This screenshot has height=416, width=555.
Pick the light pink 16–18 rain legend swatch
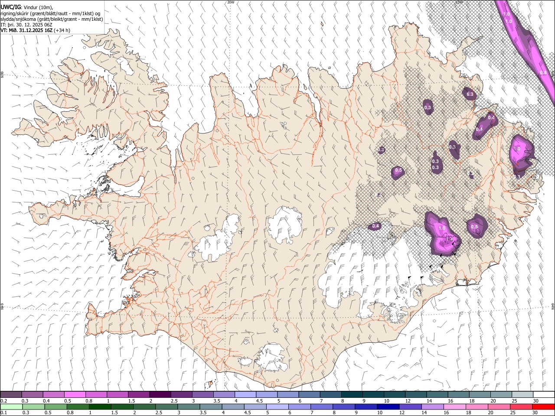(x=455, y=407)
